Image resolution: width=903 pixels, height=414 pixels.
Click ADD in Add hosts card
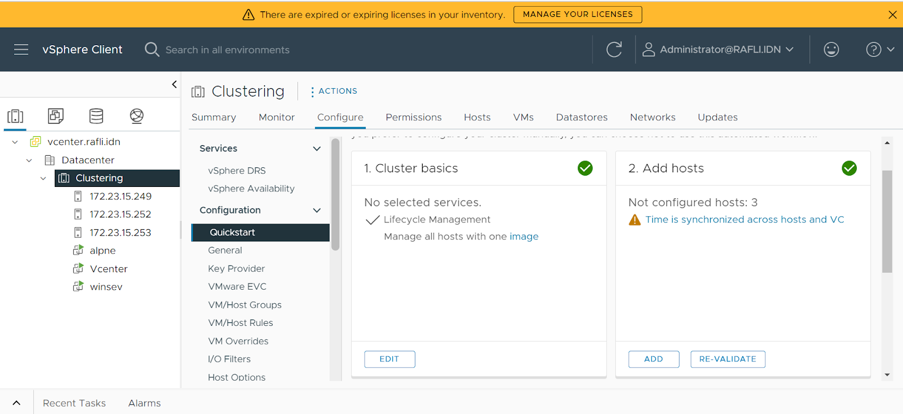(654, 359)
